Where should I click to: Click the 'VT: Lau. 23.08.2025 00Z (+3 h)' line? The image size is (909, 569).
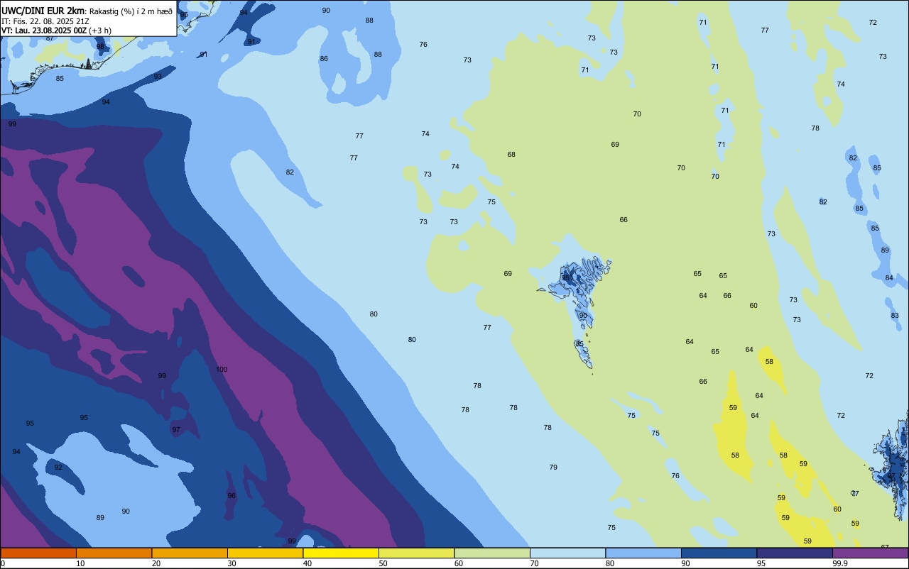(56, 31)
